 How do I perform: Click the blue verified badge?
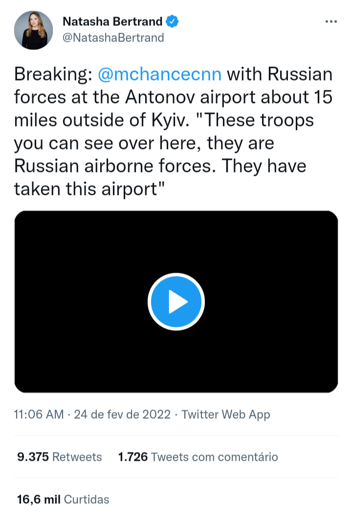(173, 22)
